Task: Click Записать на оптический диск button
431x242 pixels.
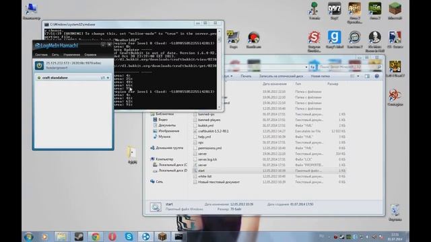Action: pyautogui.click(x=281, y=76)
